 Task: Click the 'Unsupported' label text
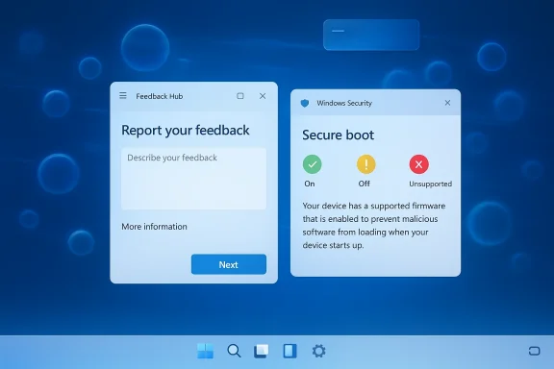coord(430,184)
